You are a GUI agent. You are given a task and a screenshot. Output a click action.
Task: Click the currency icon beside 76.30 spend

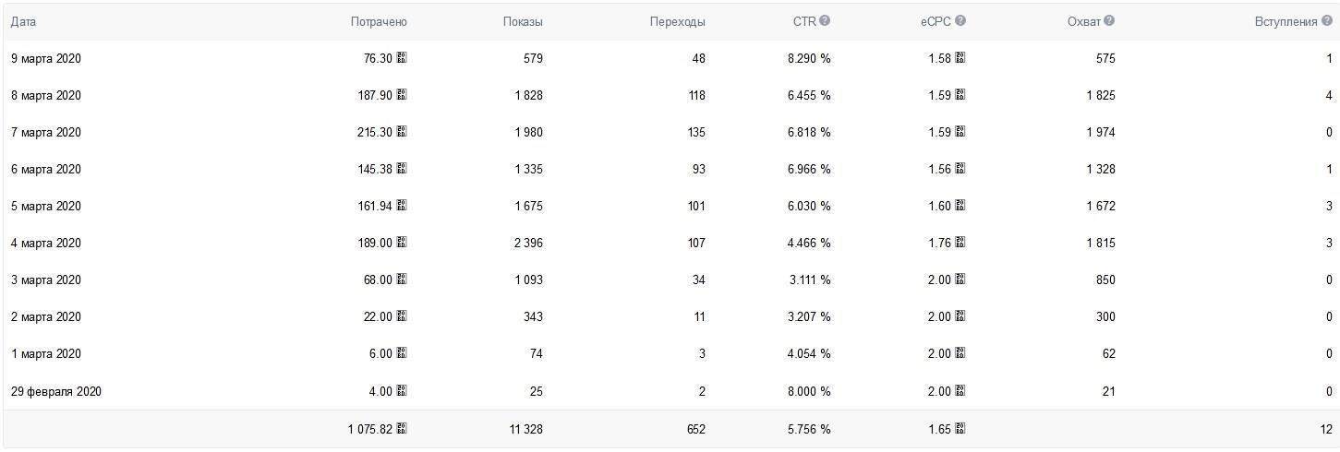(402, 58)
